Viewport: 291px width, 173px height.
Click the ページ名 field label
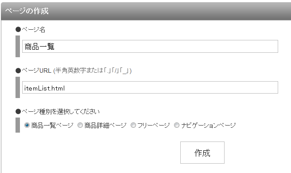click(x=33, y=30)
